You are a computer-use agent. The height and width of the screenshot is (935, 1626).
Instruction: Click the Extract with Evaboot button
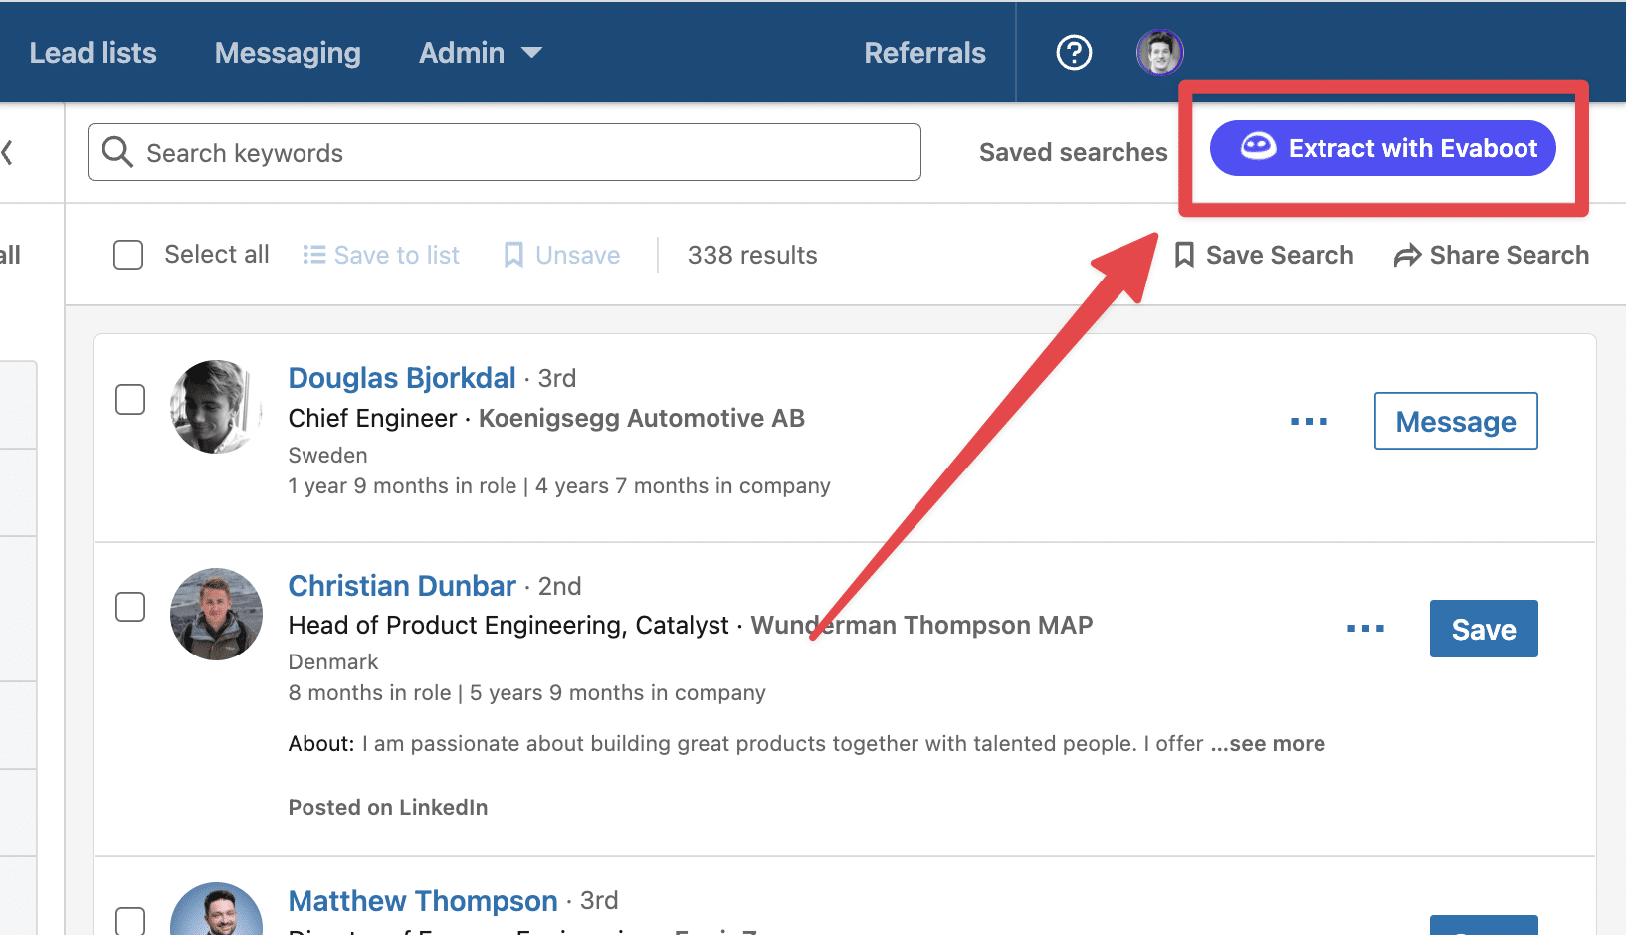click(1382, 148)
